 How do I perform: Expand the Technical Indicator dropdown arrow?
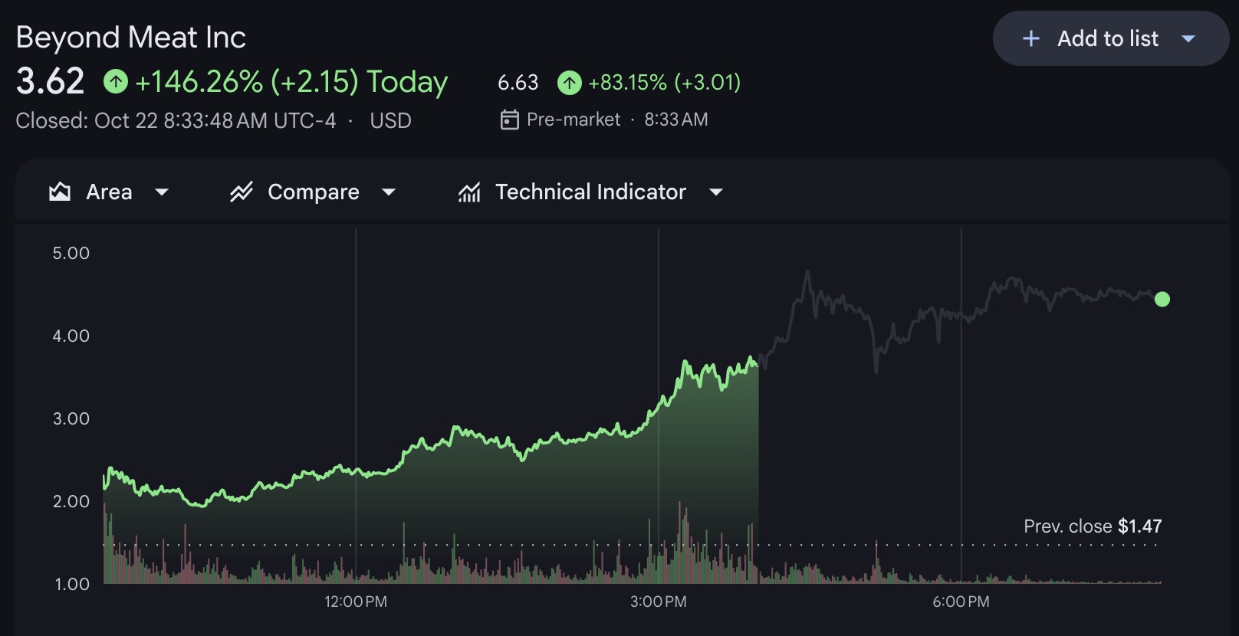click(x=716, y=192)
